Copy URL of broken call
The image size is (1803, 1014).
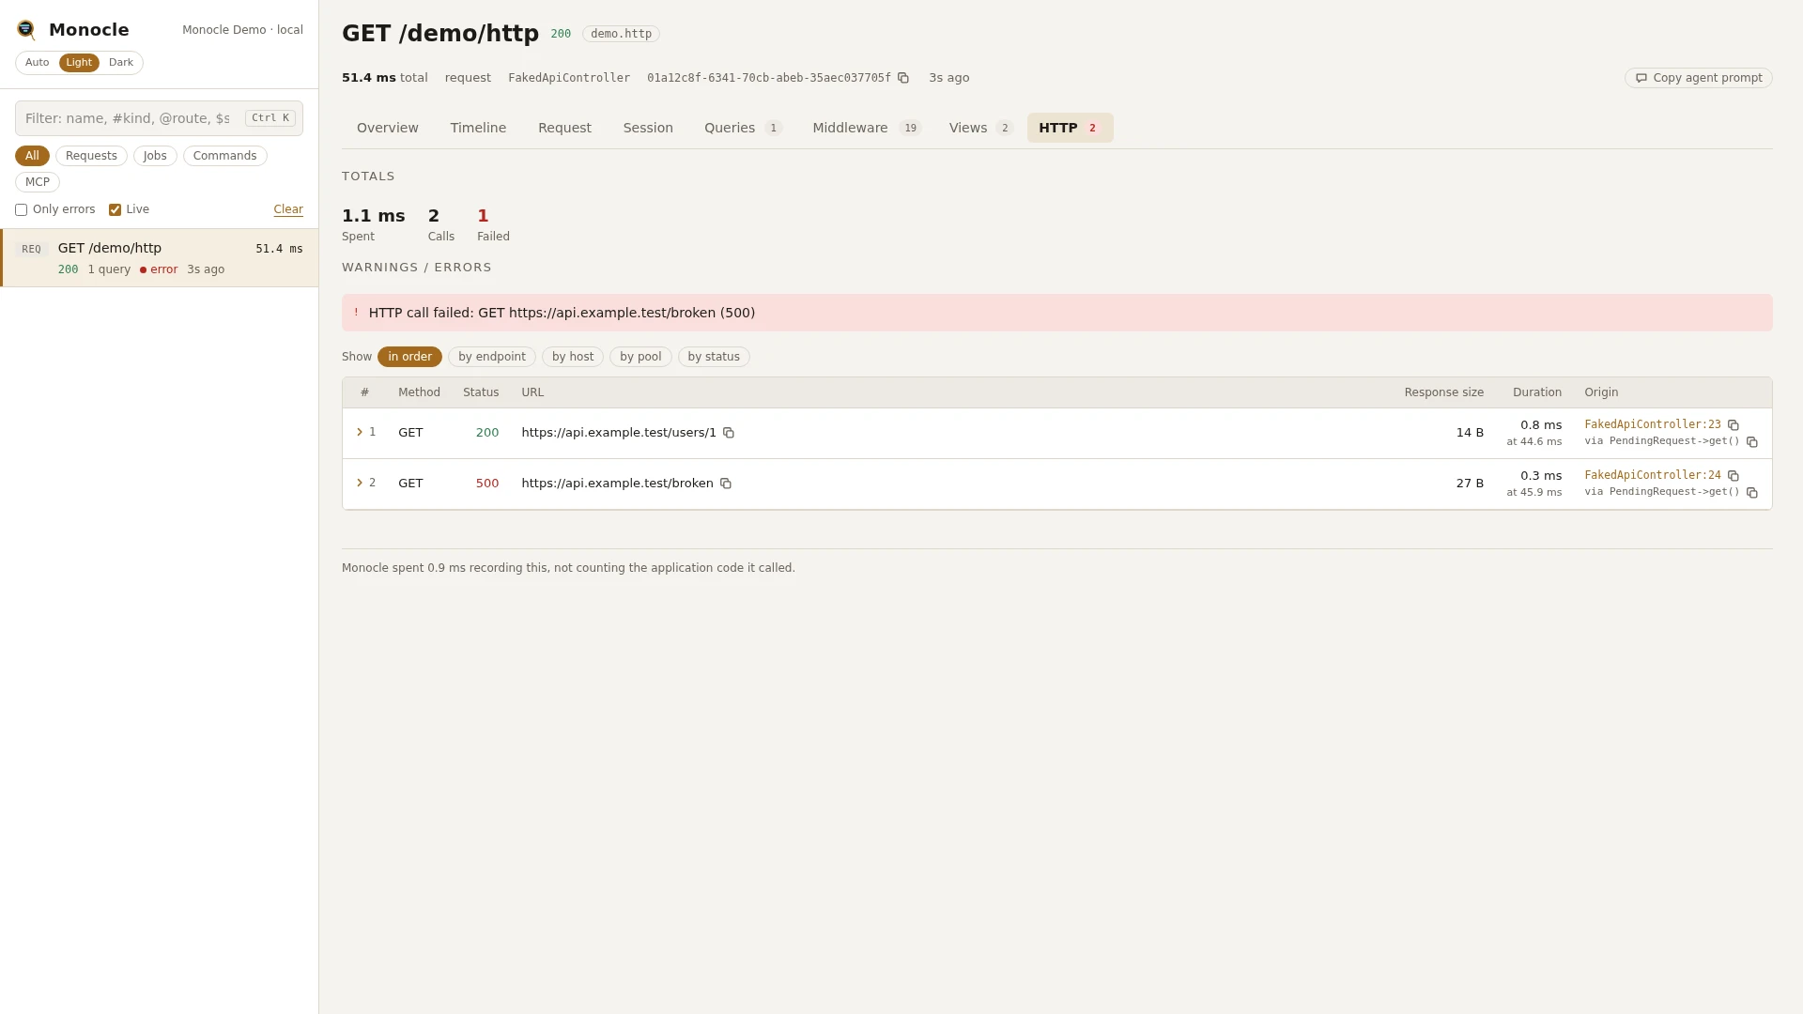coord(726,484)
